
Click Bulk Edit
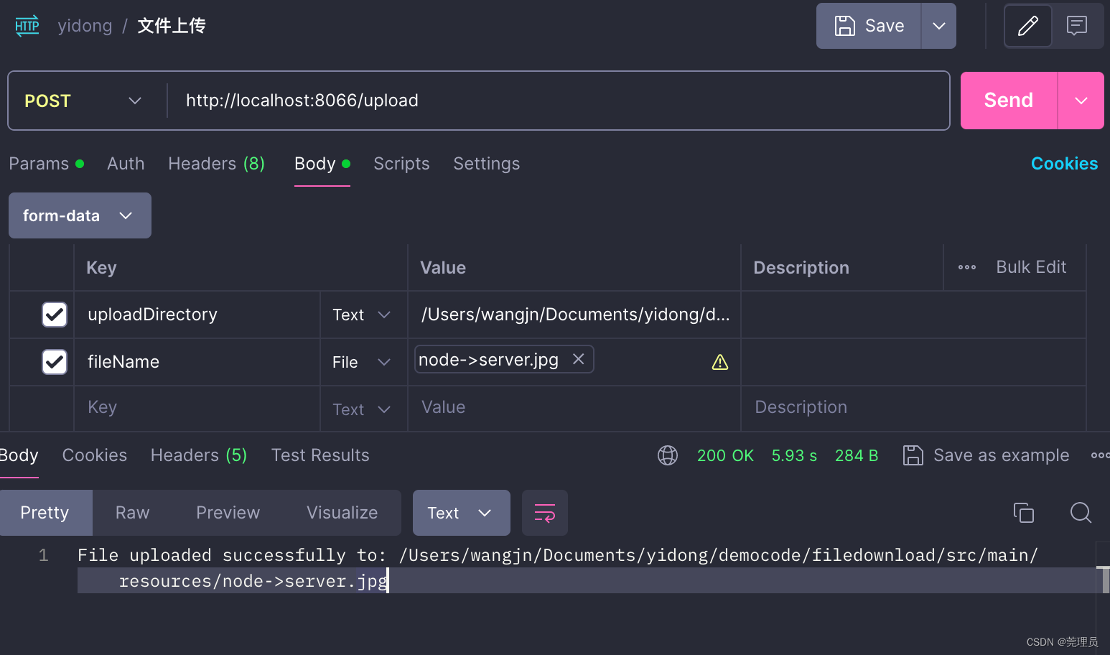coord(1031,267)
